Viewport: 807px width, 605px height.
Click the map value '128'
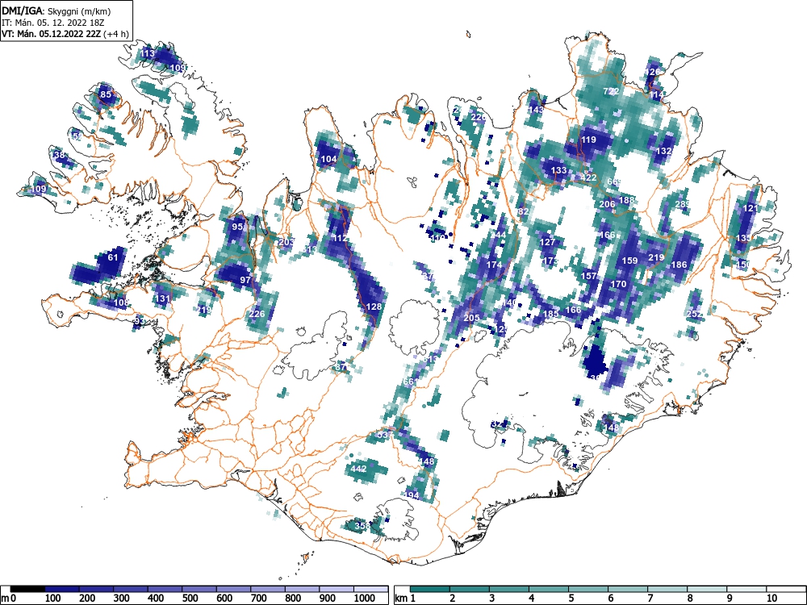tap(374, 306)
